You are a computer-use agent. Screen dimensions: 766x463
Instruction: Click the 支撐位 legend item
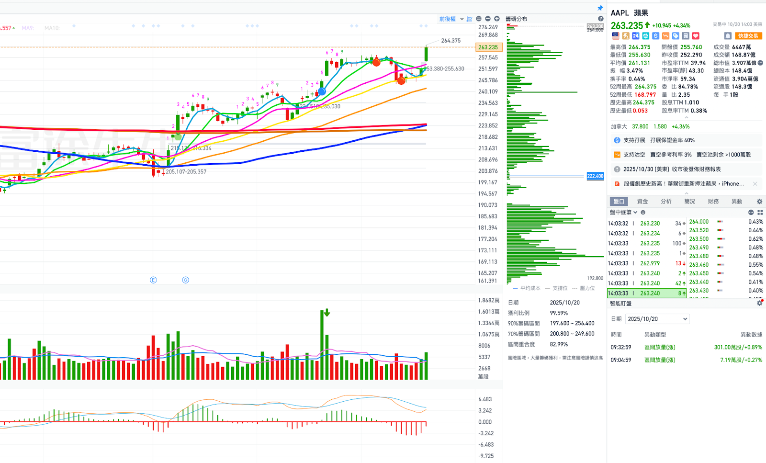(x=556, y=288)
